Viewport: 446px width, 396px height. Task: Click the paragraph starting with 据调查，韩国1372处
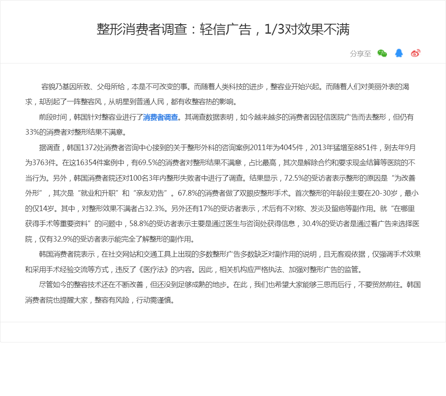(222, 193)
